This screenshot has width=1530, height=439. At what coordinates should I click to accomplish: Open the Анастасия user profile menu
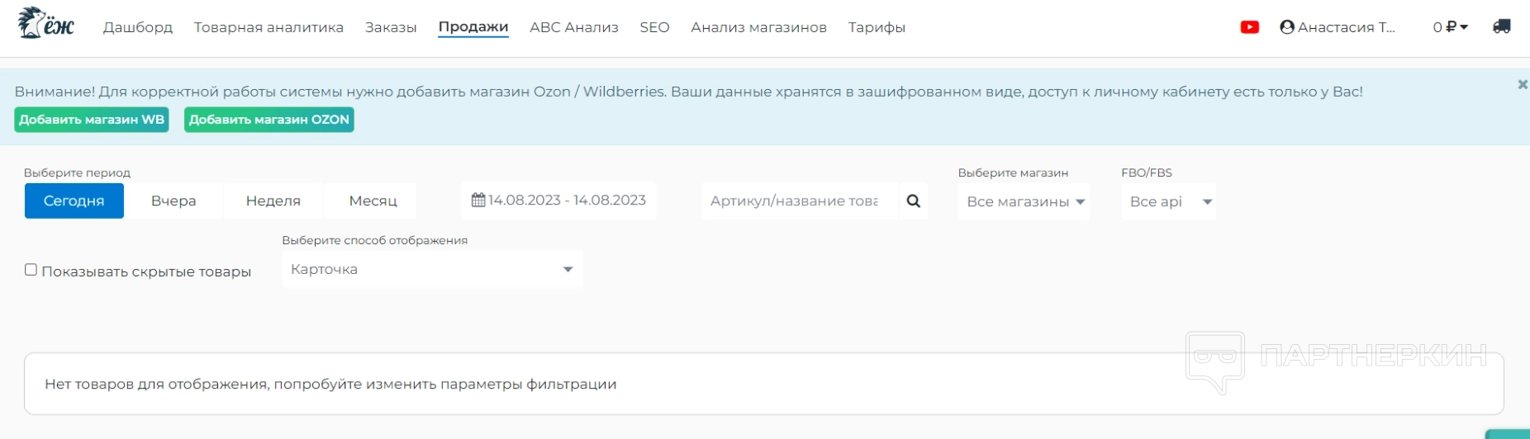(x=1337, y=27)
